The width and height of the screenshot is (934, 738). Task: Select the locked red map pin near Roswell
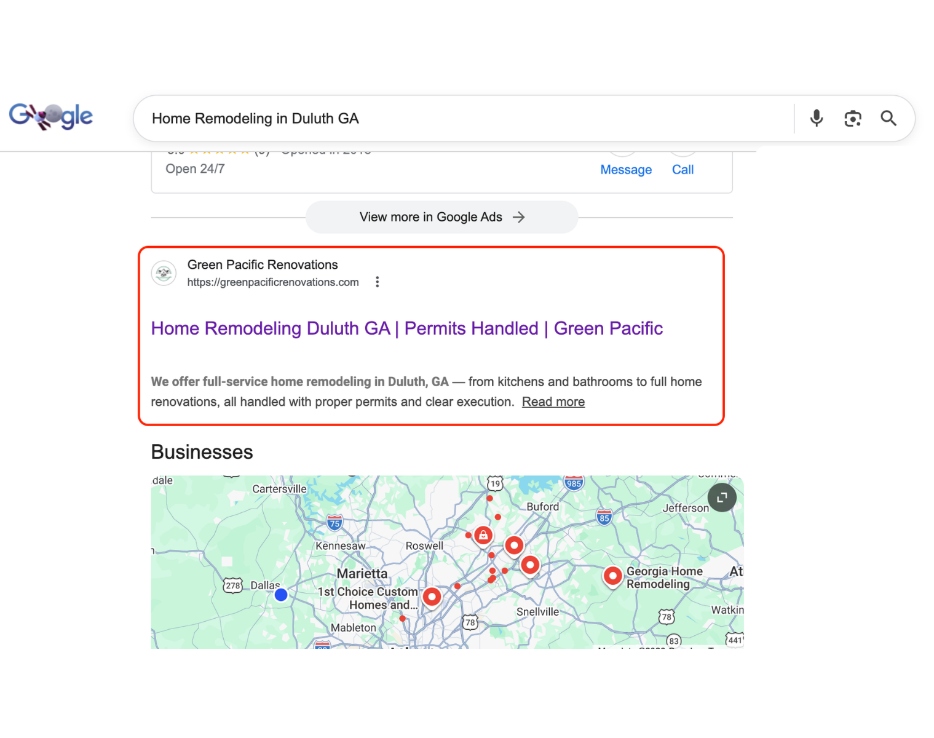click(483, 535)
